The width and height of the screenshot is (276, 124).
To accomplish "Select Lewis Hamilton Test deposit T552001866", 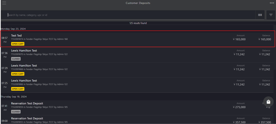I will tap(137, 85).
